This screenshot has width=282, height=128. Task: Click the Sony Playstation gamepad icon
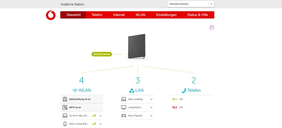[x=124, y=116]
